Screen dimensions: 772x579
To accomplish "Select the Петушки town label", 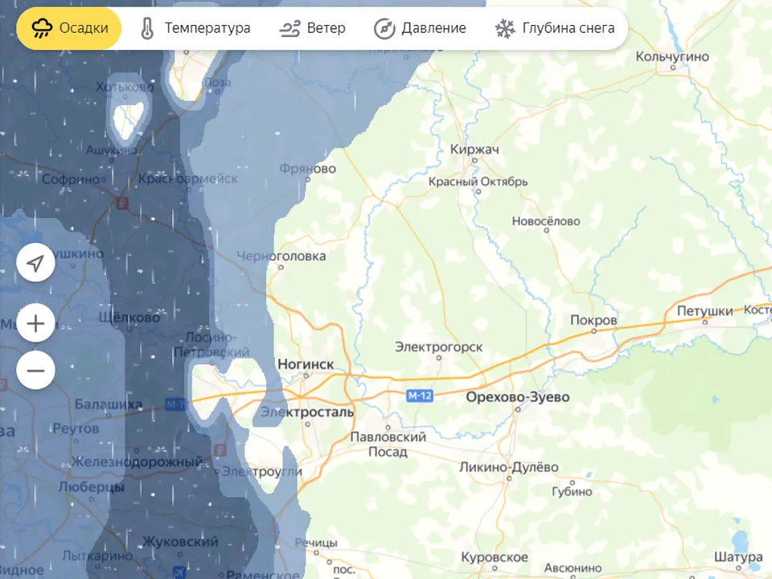I will click(705, 310).
